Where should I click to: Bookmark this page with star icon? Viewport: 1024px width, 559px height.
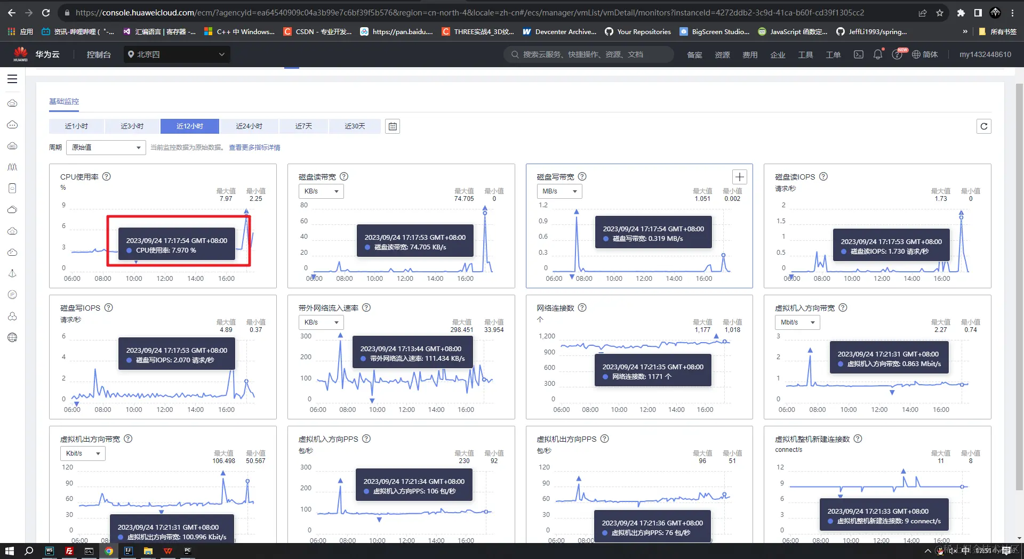click(940, 13)
